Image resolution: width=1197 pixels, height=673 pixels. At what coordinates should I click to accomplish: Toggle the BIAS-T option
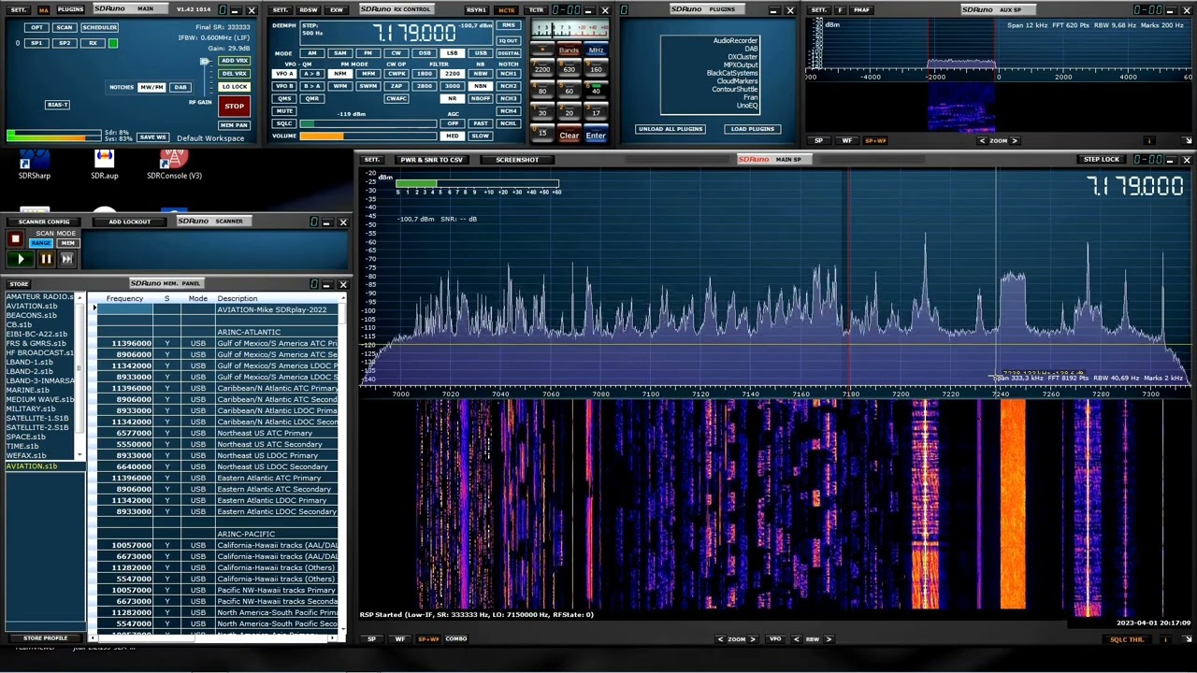click(x=58, y=105)
